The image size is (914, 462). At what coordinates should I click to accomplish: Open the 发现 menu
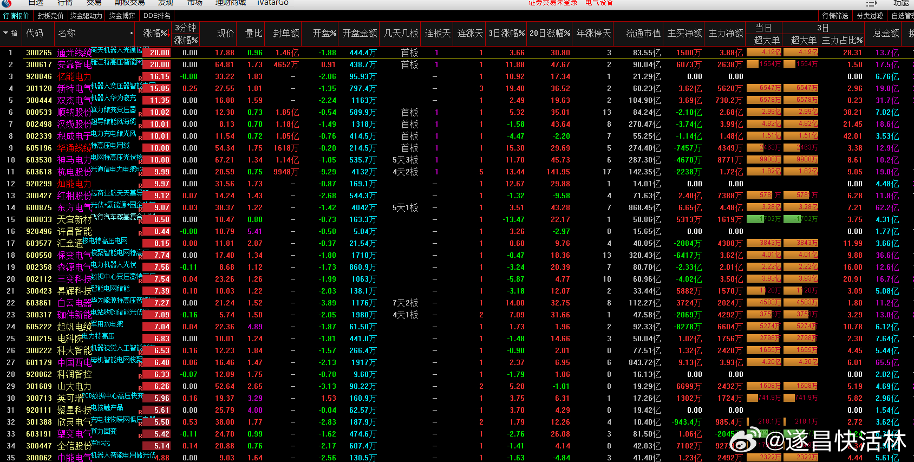point(166,3)
